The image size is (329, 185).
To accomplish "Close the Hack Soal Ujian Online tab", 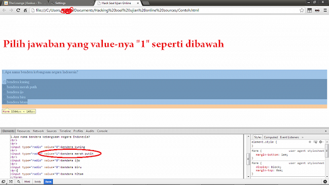I will click(x=138, y=3).
